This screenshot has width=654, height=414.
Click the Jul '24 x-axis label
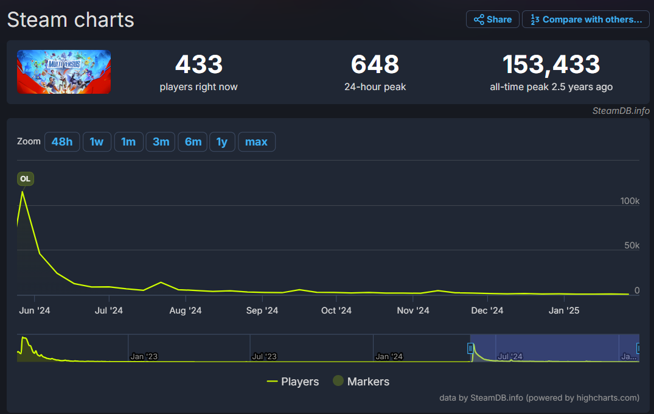point(109,310)
